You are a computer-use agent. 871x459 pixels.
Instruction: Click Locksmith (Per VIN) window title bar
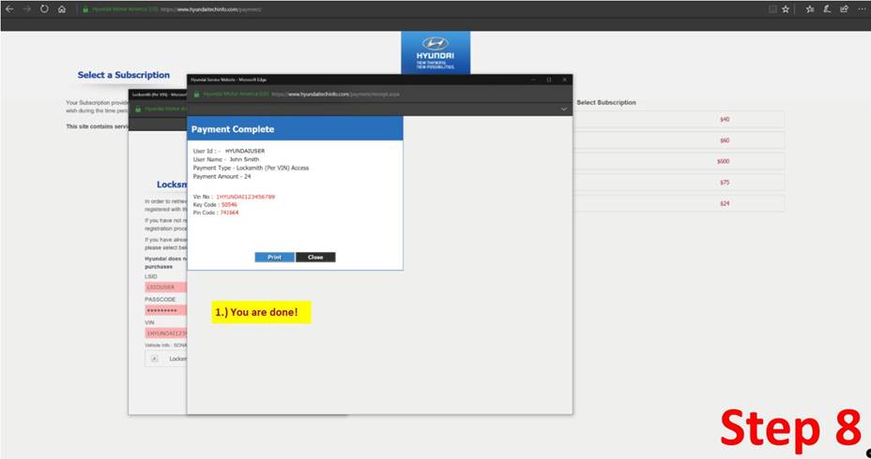[157, 95]
